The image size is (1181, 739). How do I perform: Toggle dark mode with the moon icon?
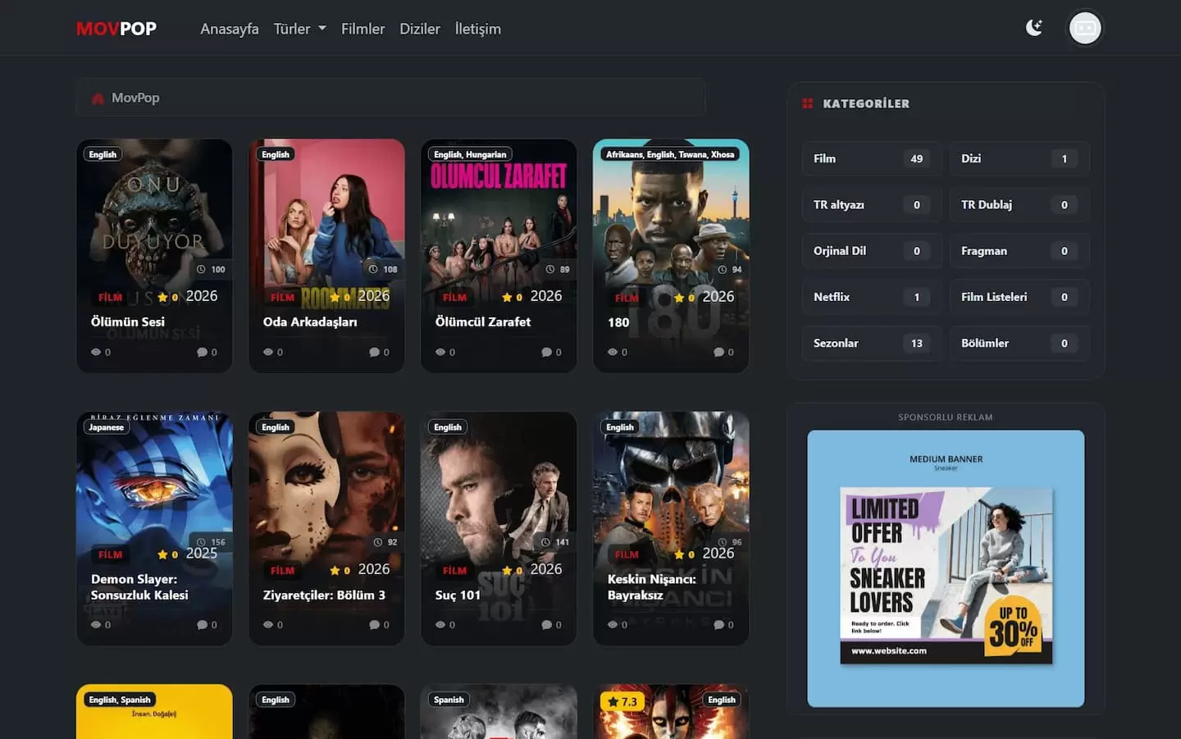tap(1034, 28)
